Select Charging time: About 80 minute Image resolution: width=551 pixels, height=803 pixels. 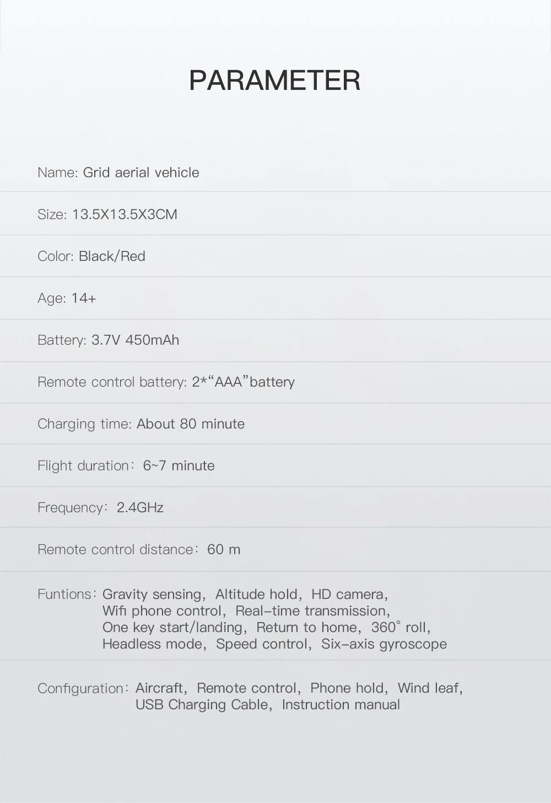click(141, 424)
